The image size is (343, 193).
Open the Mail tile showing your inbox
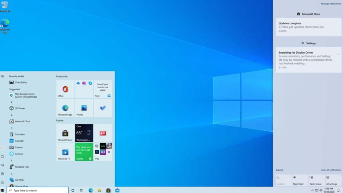103,89
